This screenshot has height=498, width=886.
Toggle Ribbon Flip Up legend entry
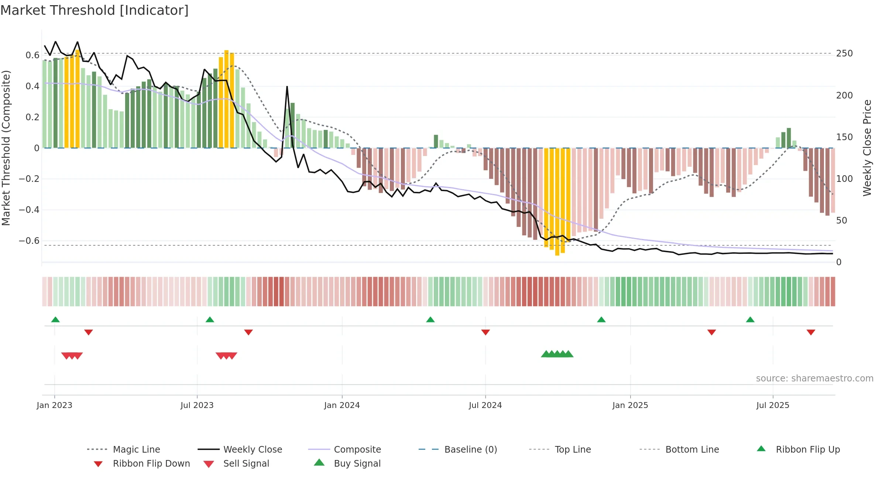click(798, 449)
